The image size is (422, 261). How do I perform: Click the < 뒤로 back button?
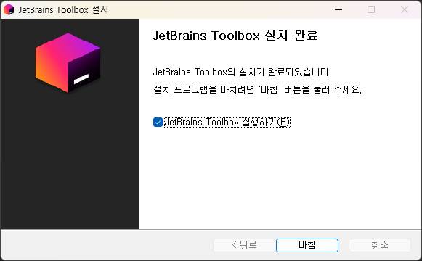coord(244,245)
